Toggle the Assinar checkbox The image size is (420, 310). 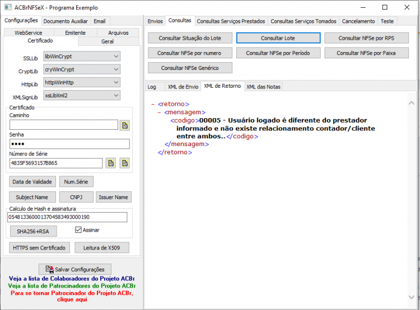pyautogui.click(x=78, y=229)
